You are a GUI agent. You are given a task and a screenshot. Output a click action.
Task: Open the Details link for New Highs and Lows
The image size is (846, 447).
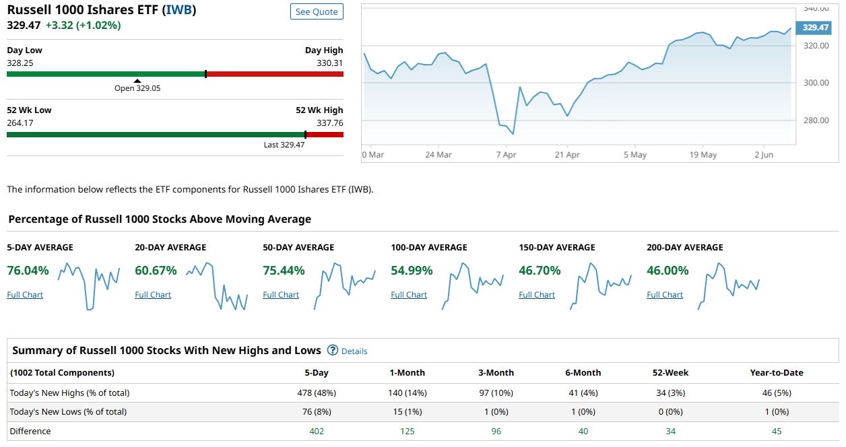354,351
